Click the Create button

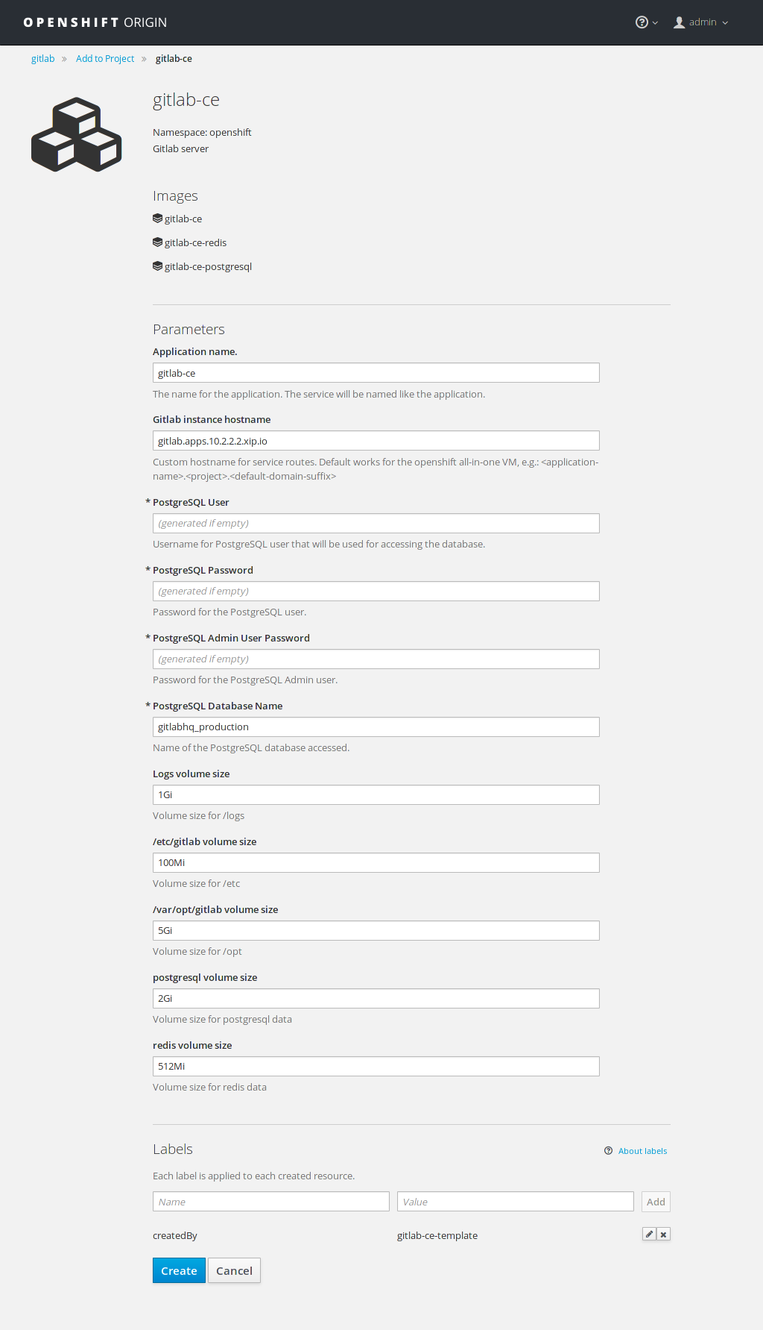pos(179,1270)
